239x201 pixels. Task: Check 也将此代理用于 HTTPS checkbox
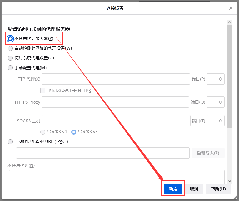click(43, 91)
